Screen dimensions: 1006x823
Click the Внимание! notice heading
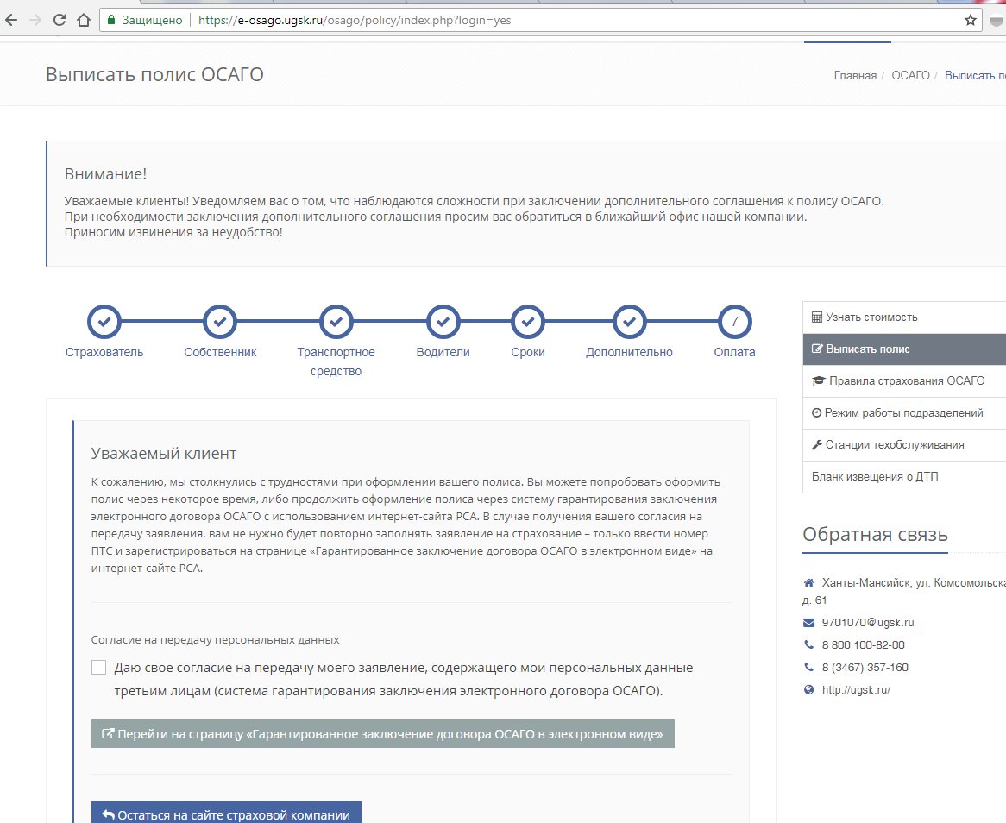pyautogui.click(x=106, y=174)
